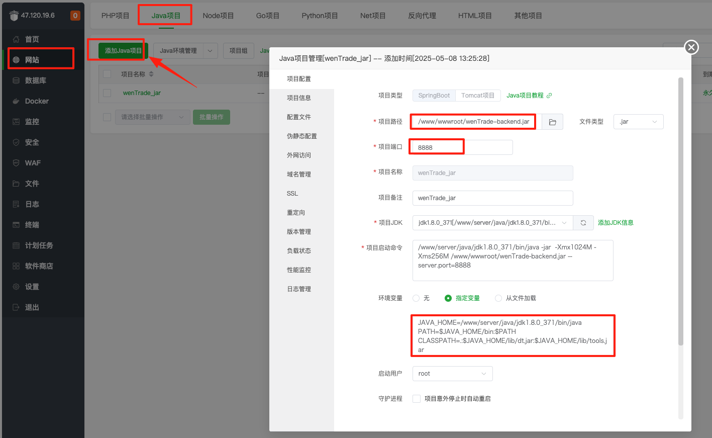This screenshot has width=712, height=438.
Task: Switch to the HTML项目 tab
Action: click(x=475, y=16)
